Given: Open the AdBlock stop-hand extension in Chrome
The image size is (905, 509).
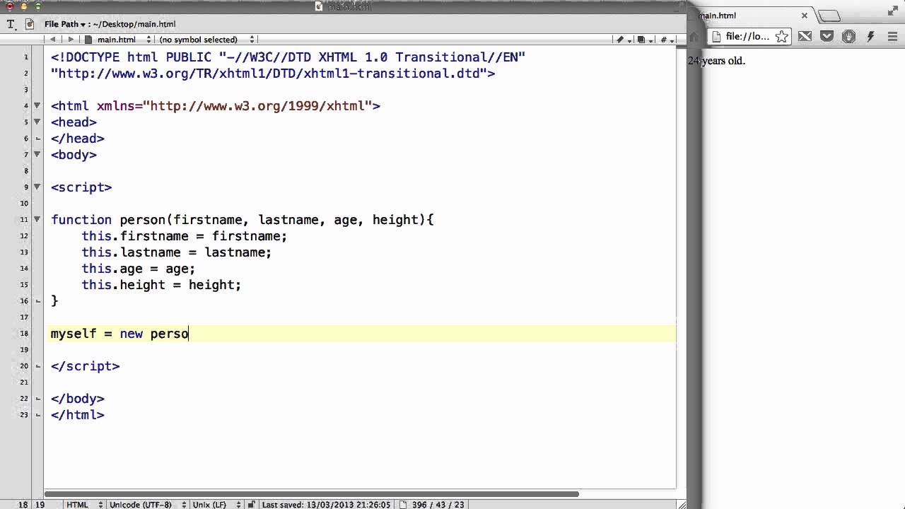Looking at the screenshot, I should pyautogui.click(x=848, y=37).
